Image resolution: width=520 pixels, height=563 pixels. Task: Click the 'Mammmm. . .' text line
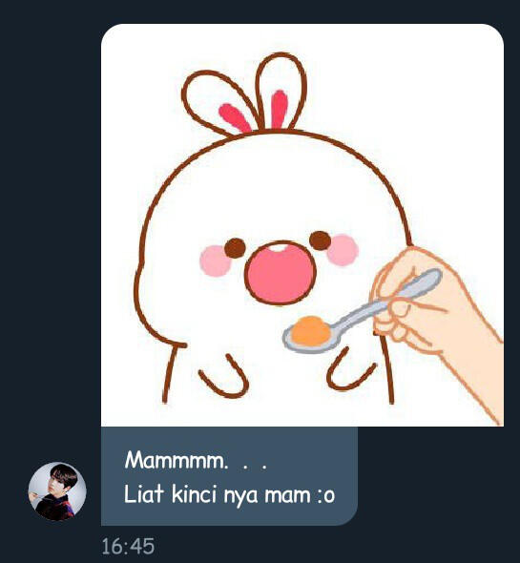tap(196, 460)
